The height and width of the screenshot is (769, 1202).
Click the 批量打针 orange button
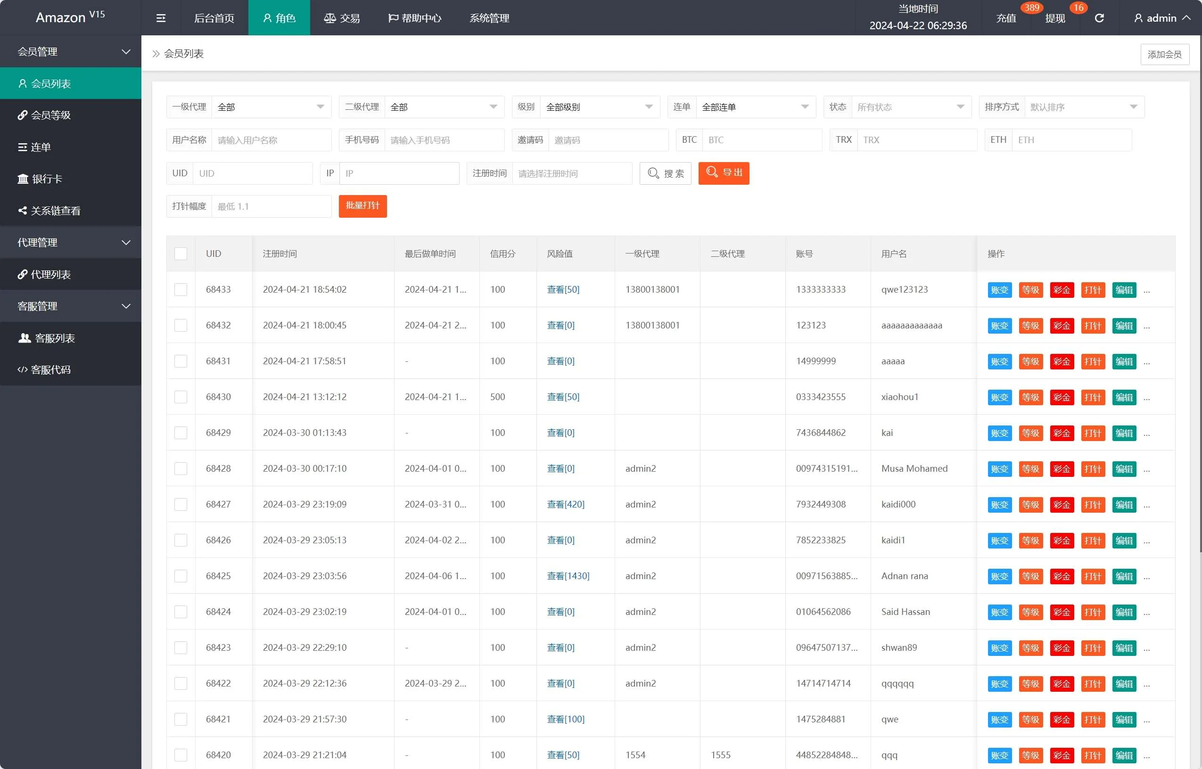click(x=362, y=206)
